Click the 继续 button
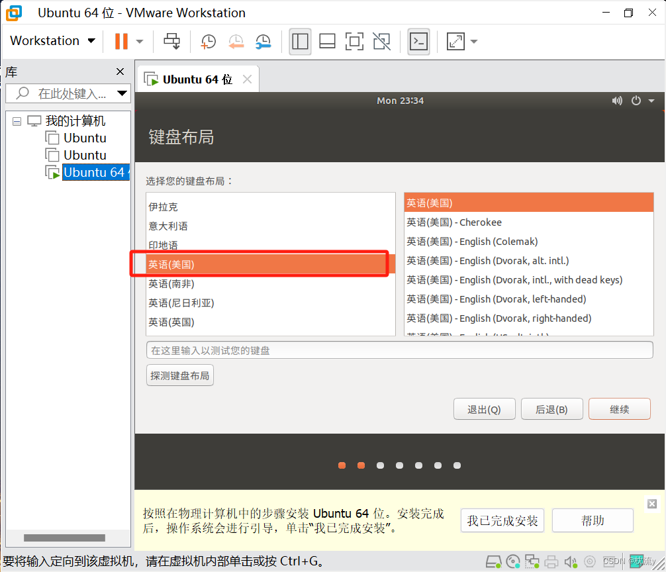 [619, 409]
